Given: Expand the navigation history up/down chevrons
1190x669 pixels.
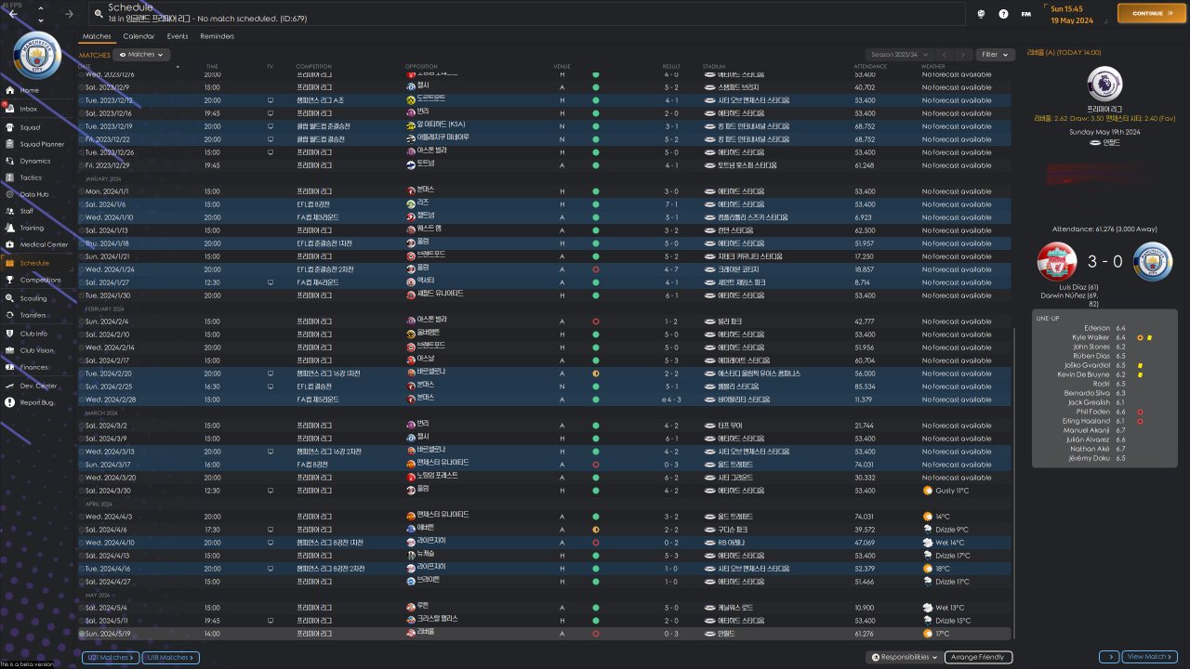Looking at the screenshot, I should (x=41, y=14).
